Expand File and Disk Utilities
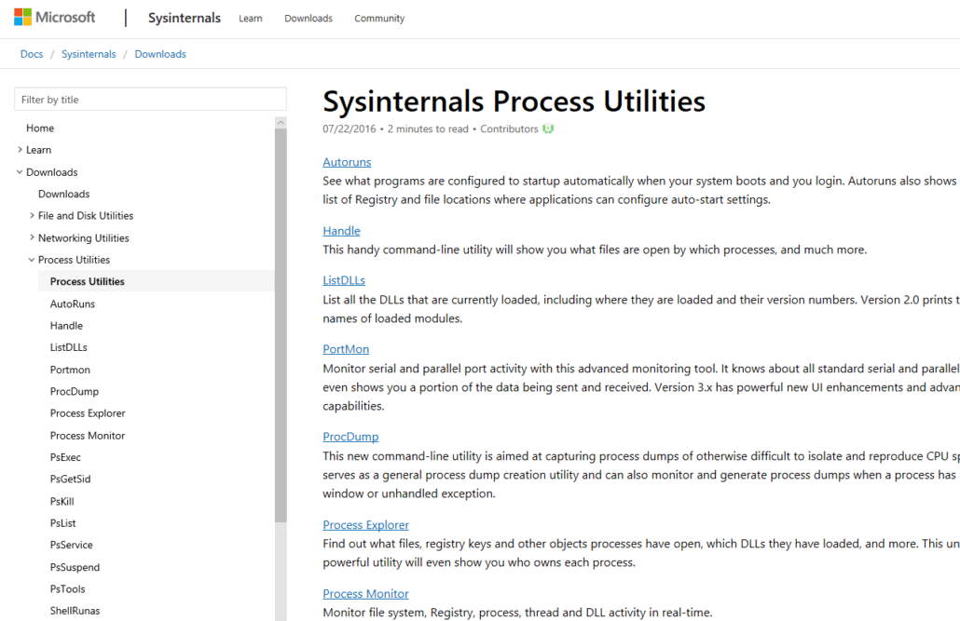The image size is (960, 621). 32,215
